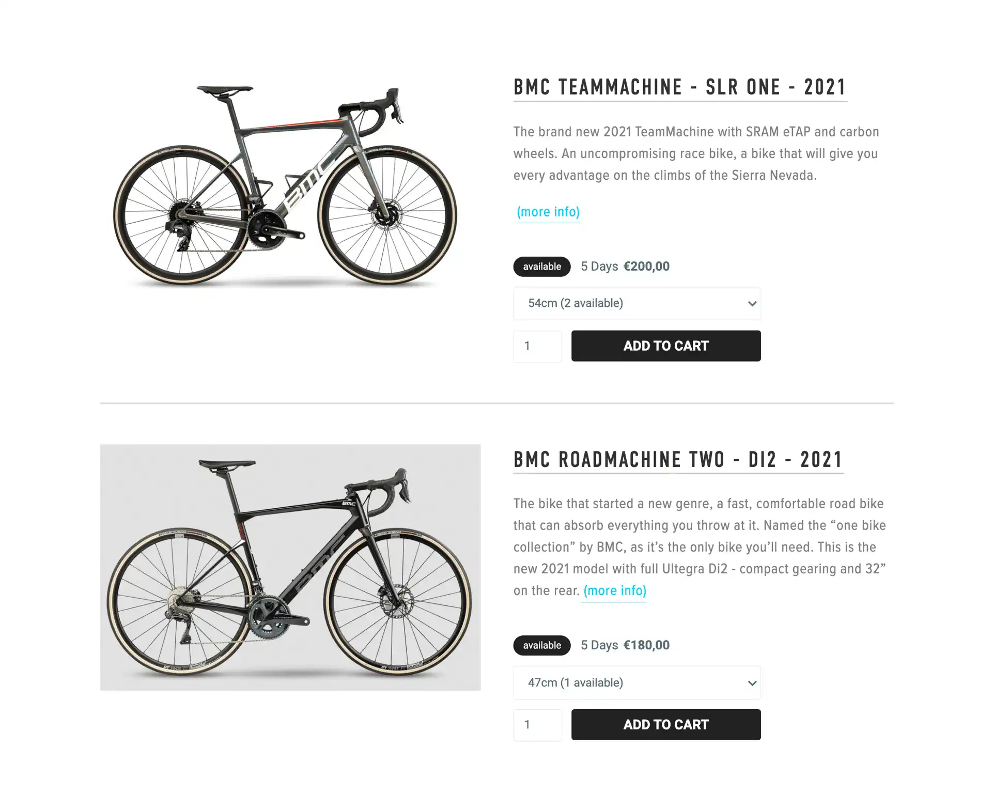The height and width of the screenshot is (795, 994).
Task: Open the more info link after 'on the rear'
Action: [x=615, y=590]
